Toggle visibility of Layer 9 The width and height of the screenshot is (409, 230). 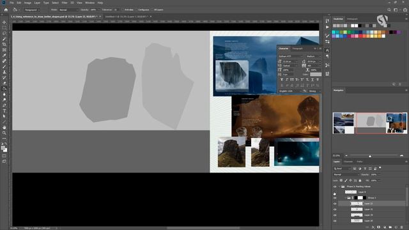click(335, 192)
